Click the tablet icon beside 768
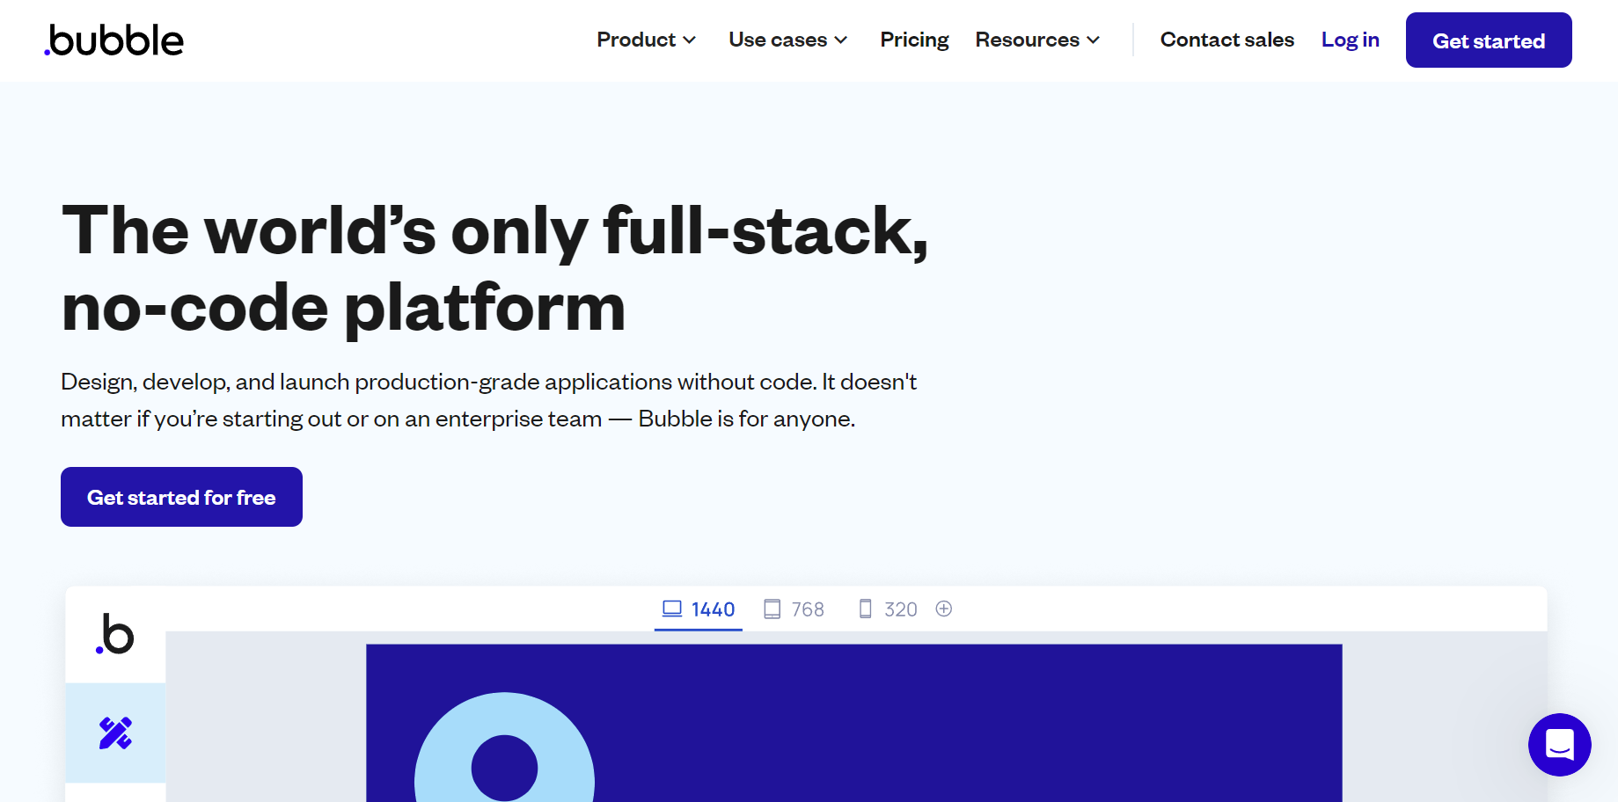The width and height of the screenshot is (1618, 802). [x=772, y=608]
